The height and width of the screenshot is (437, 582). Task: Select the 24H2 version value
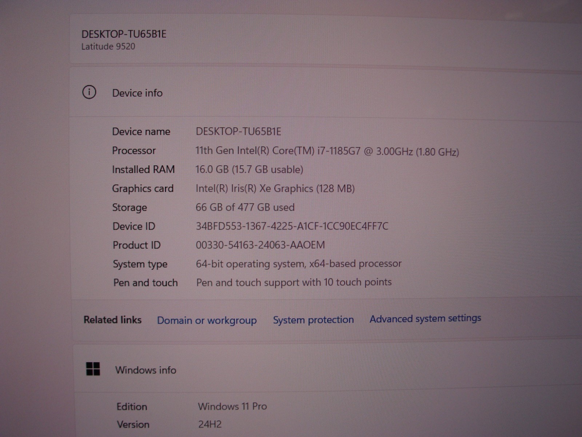click(210, 424)
